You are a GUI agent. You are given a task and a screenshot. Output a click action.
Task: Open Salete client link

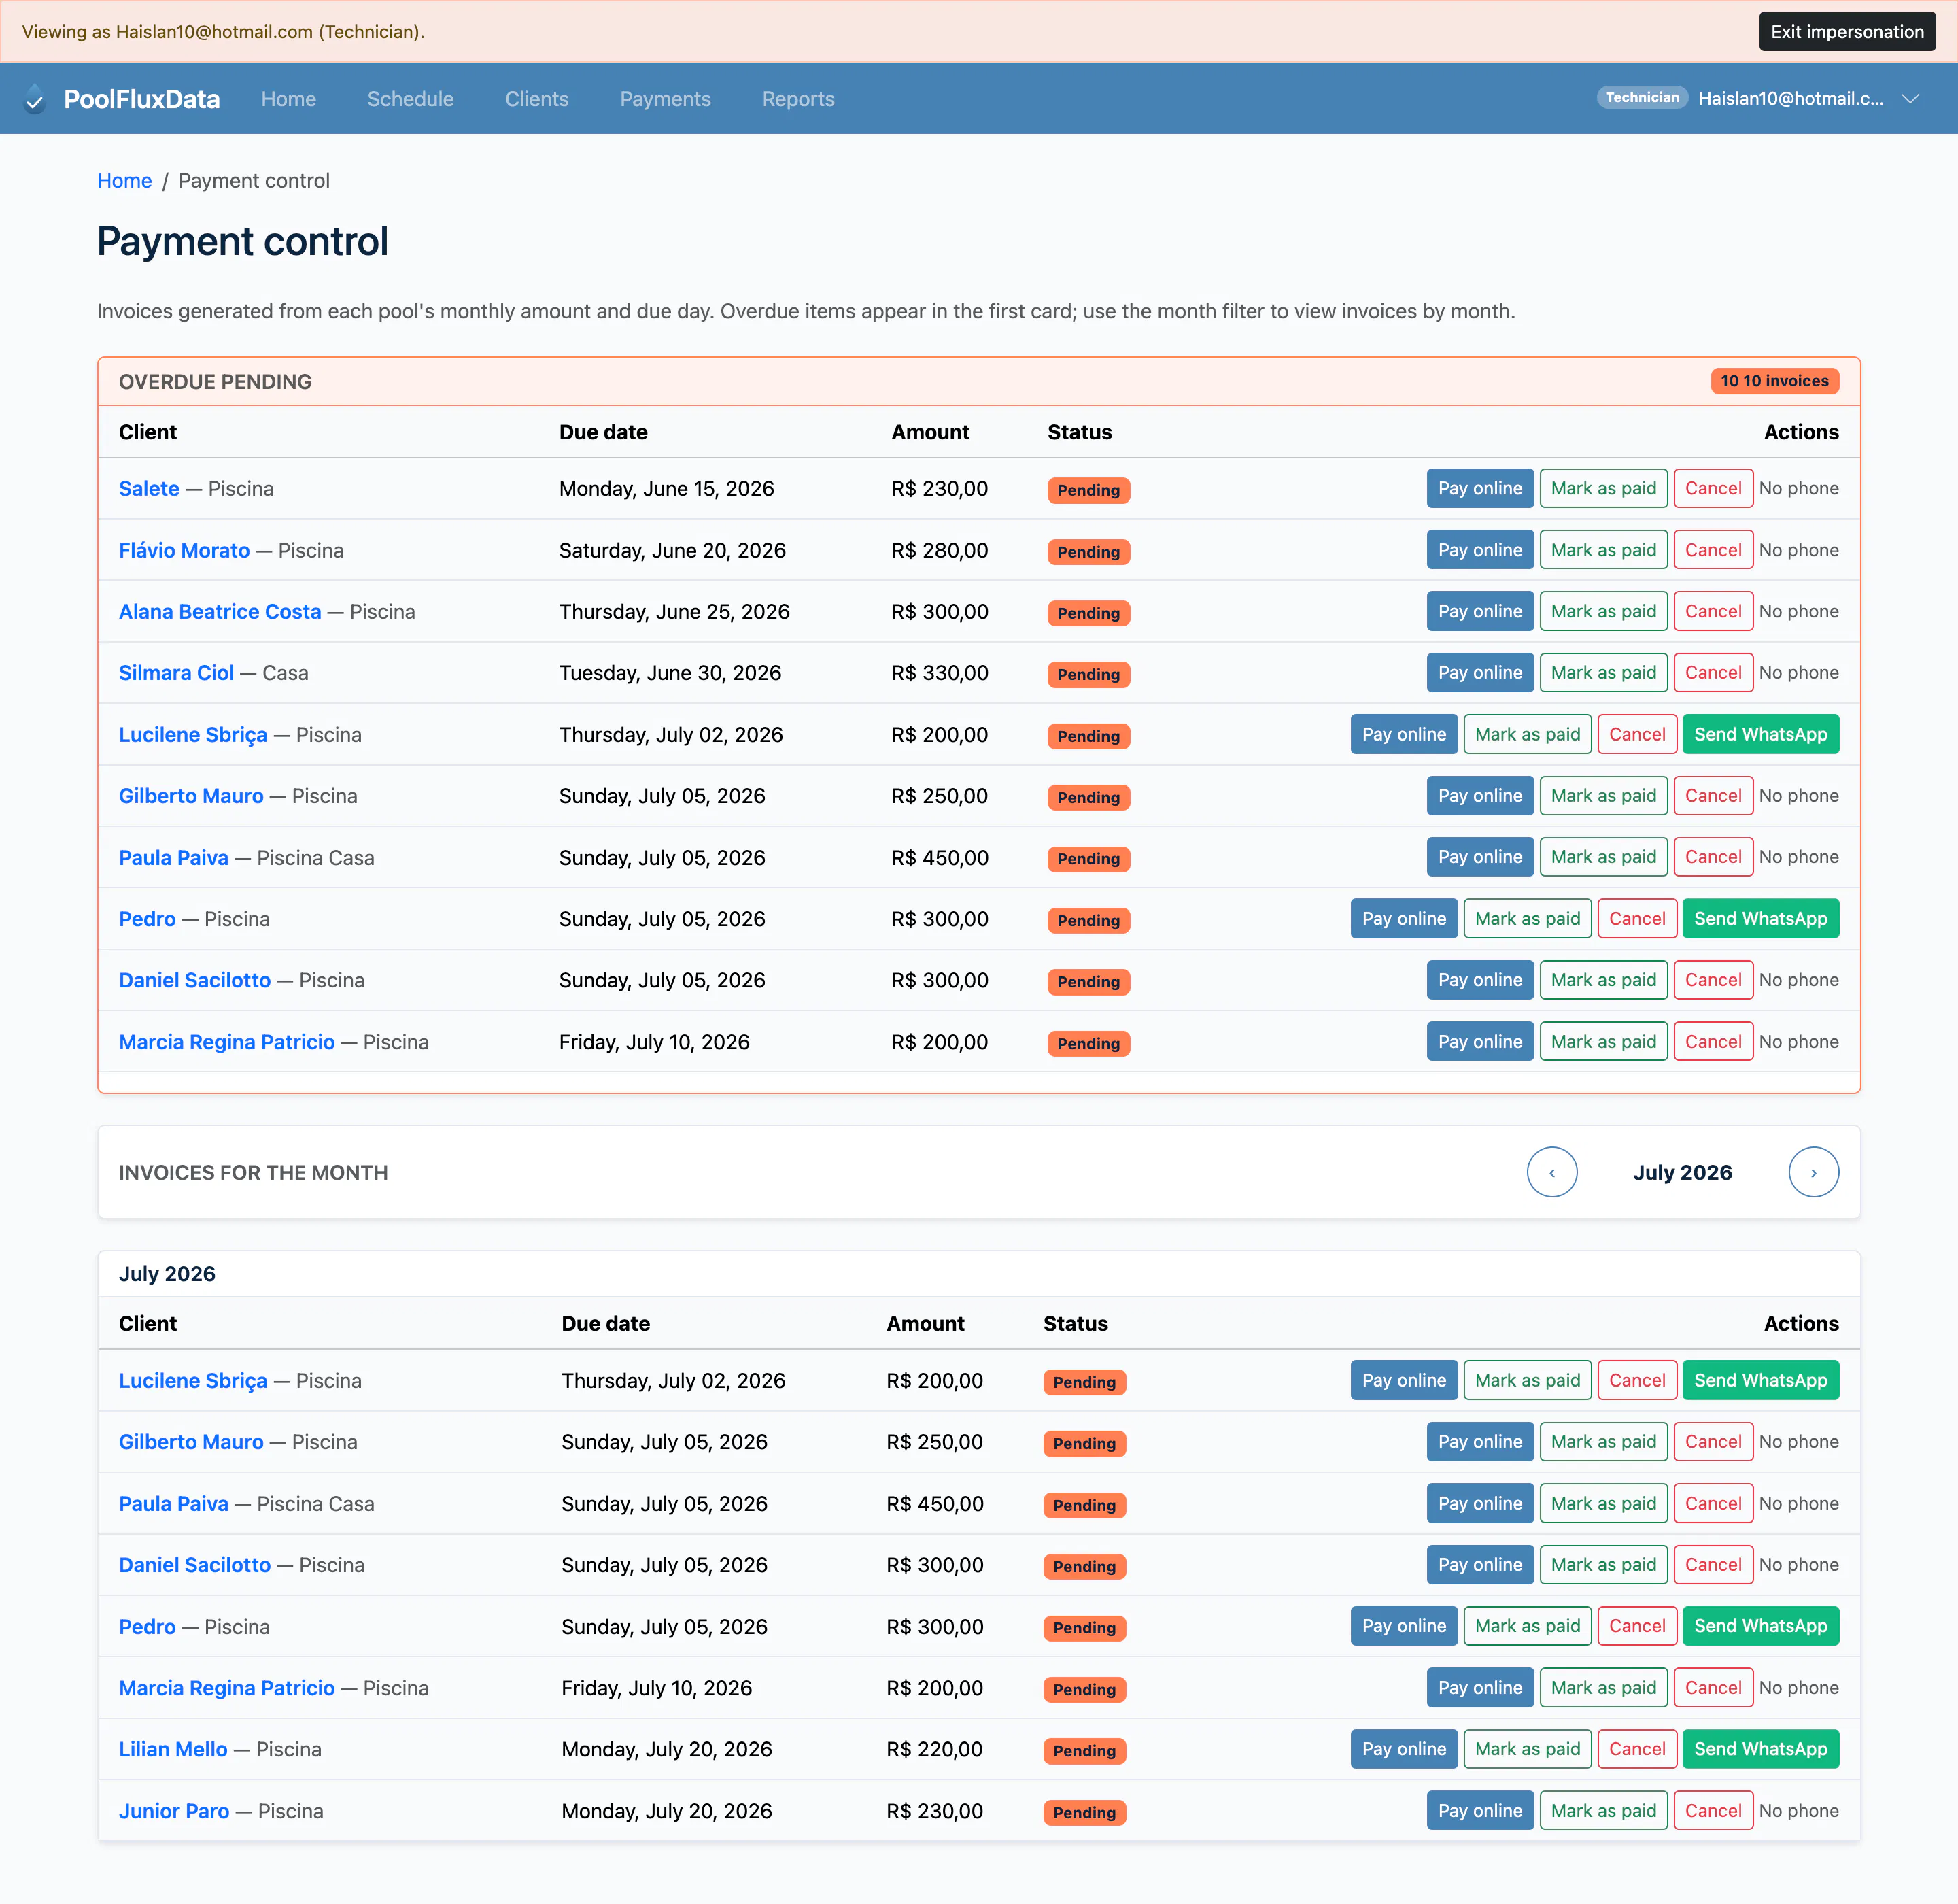149,489
